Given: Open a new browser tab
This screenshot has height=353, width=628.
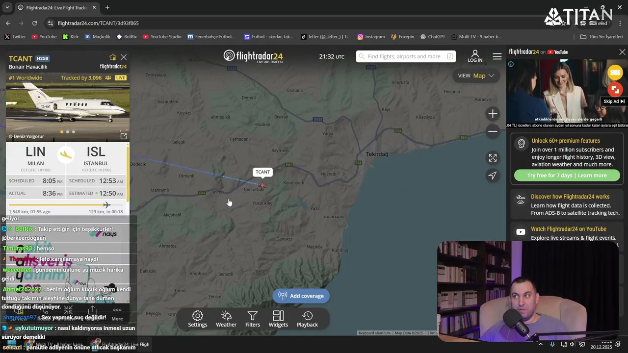Looking at the screenshot, I should [107, 7].
